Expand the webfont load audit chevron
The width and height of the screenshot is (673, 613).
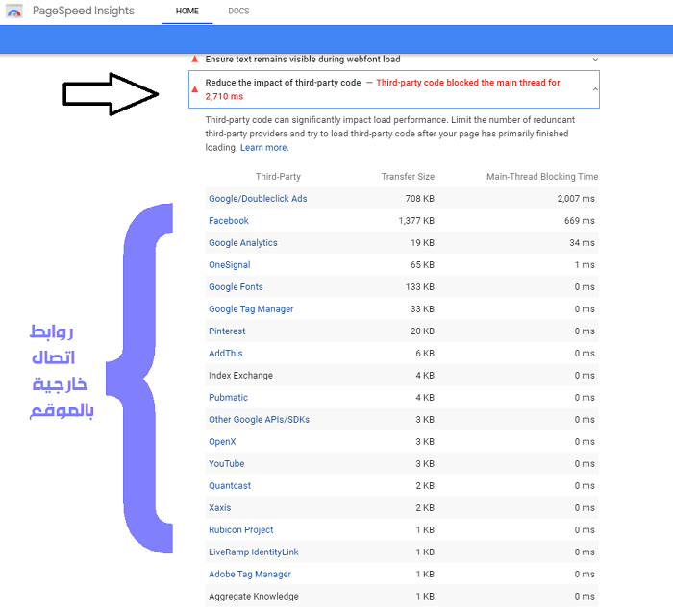pyautogui.click(x=594, y=60)
